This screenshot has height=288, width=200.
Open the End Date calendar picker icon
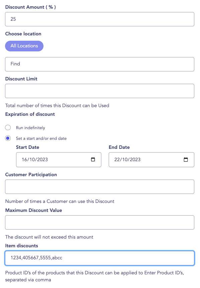pyautogui.click(x=186, y=160)
